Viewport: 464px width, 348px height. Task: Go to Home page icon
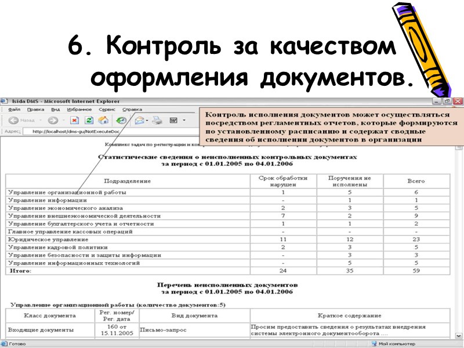[103, 120]
